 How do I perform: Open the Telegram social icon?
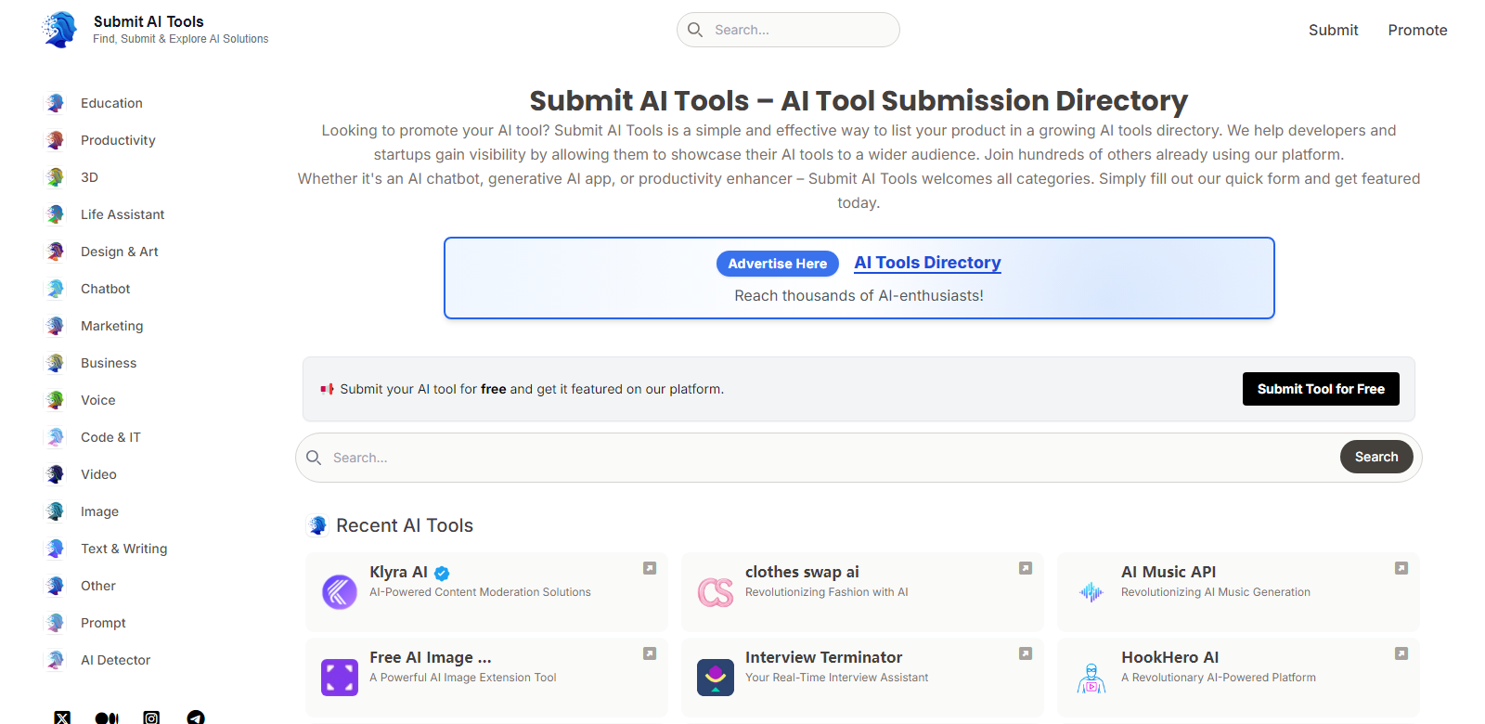(196, 718)
